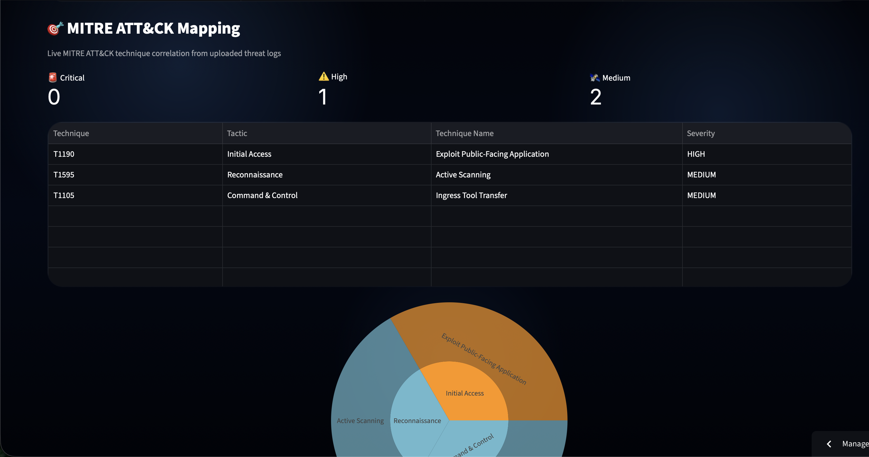Click the MEDIUM severity cell for T1595
The image size is (869, 457).
pos(767,174)
